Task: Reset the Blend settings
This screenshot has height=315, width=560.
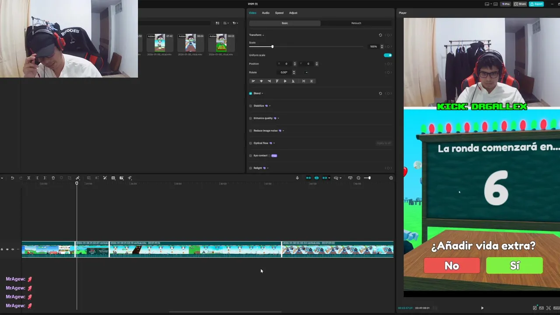Action: tap(380, 93)
